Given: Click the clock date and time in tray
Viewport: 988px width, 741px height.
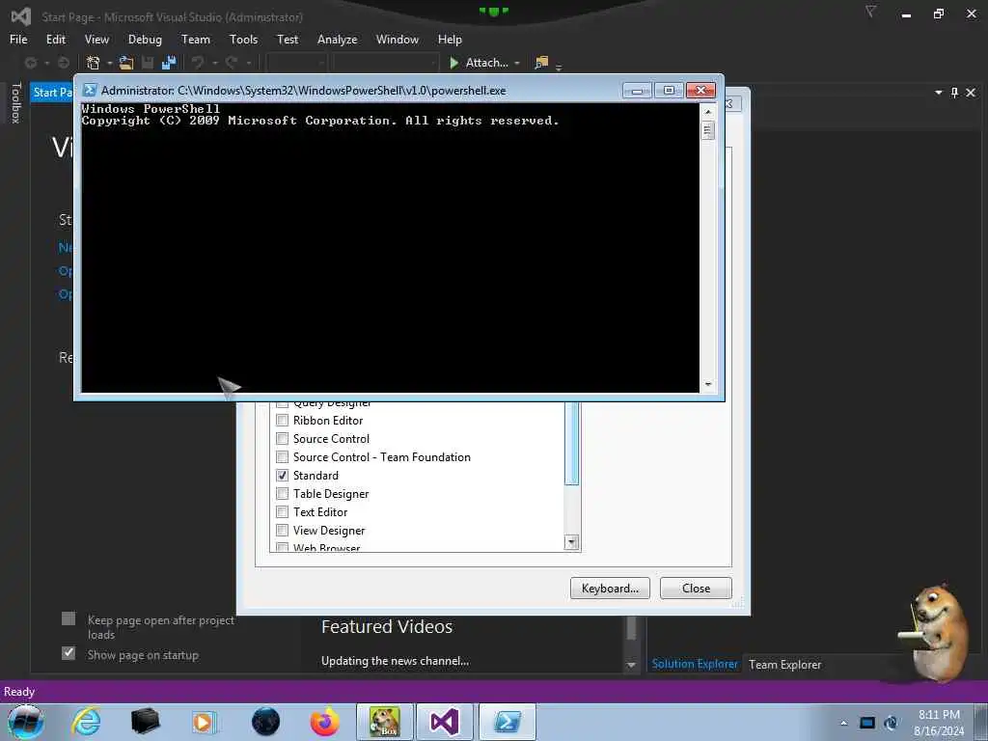Looking at the screenshot, I should click(x=939, y=723).
